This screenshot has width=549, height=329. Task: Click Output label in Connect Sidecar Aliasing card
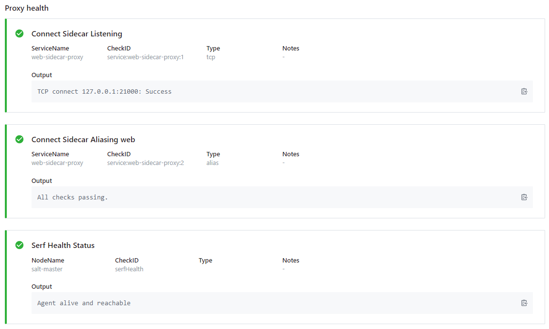[x=42, y=181]
